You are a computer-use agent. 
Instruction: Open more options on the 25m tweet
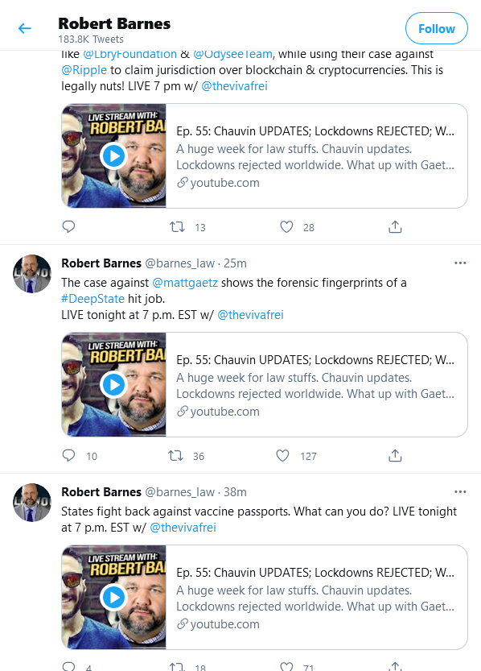tap(460, 263)
